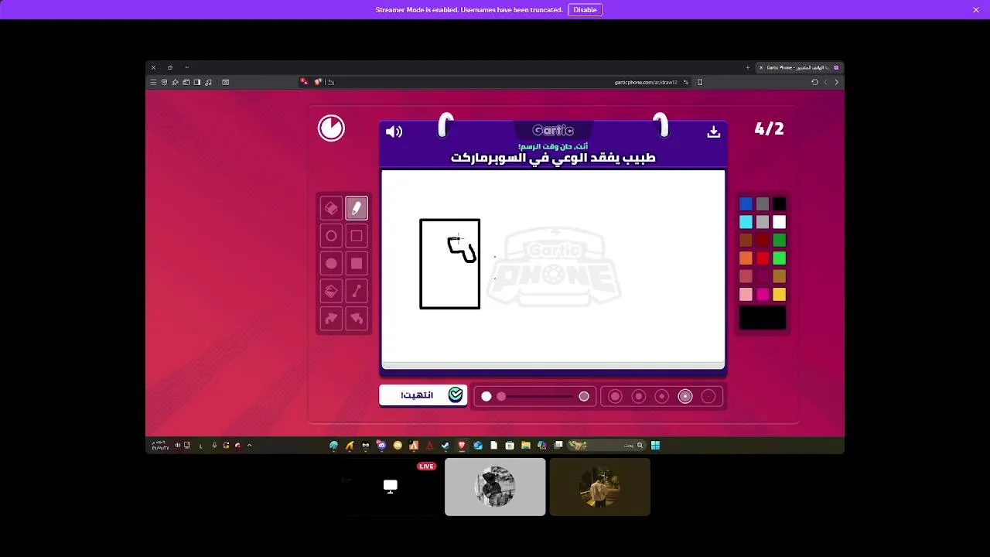Viewport: 990px width, 557px height.
Task: Pick the bright red color swatch
Action: (x=763, y=258)
